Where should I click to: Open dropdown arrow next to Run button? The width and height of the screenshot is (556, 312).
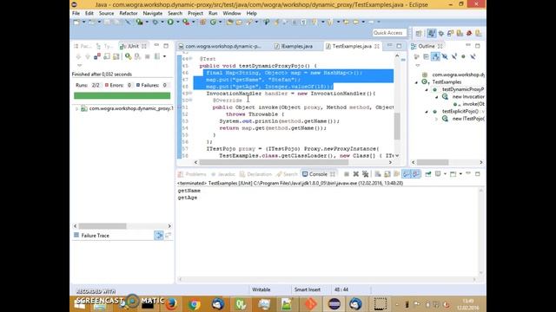coord(177,22)
